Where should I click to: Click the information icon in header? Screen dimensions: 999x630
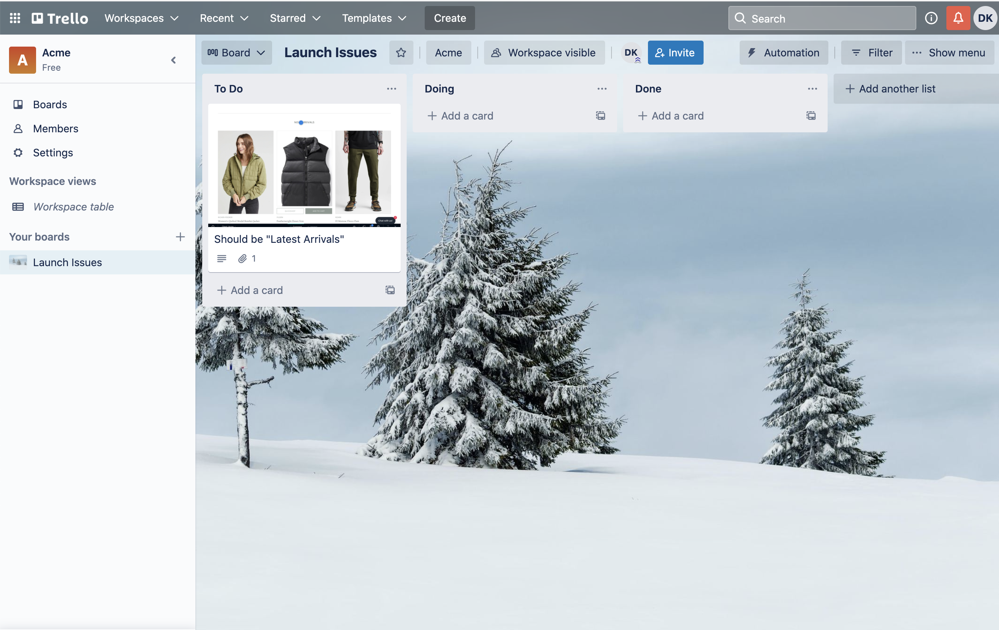(931, 18)
